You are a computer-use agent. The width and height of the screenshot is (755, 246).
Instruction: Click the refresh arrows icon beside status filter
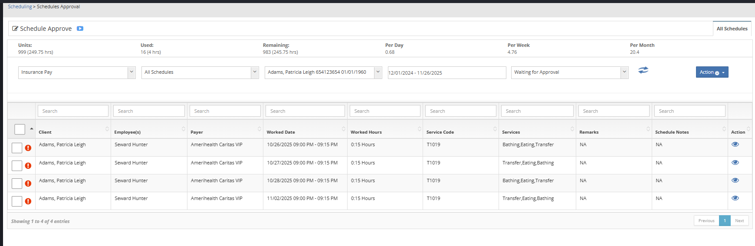click(x=643, y=70)
